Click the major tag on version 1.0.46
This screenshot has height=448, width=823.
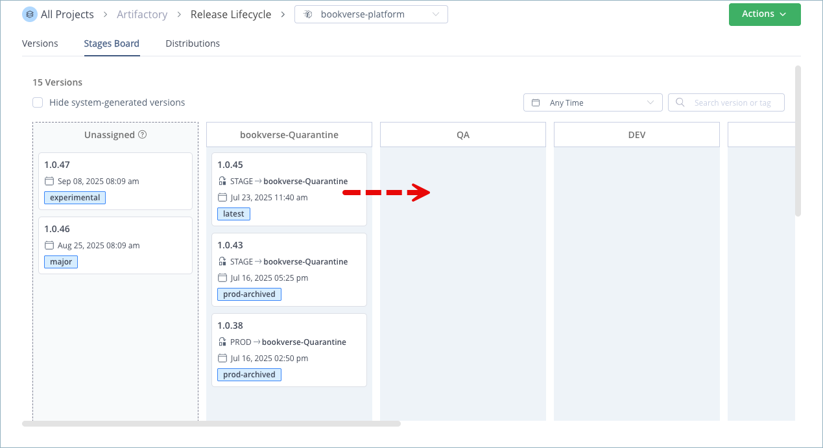click(61, 262)
